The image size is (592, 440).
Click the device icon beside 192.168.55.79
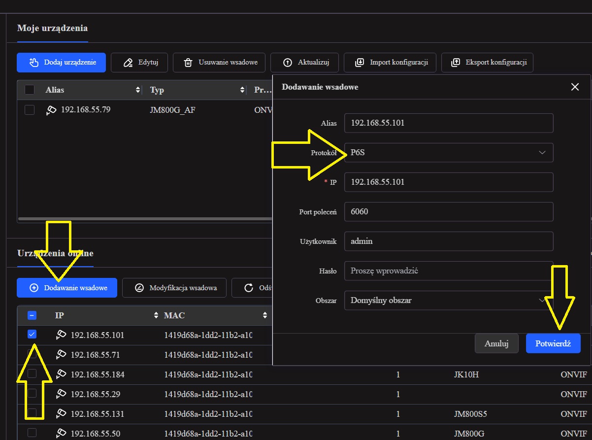tap(51, 110)
